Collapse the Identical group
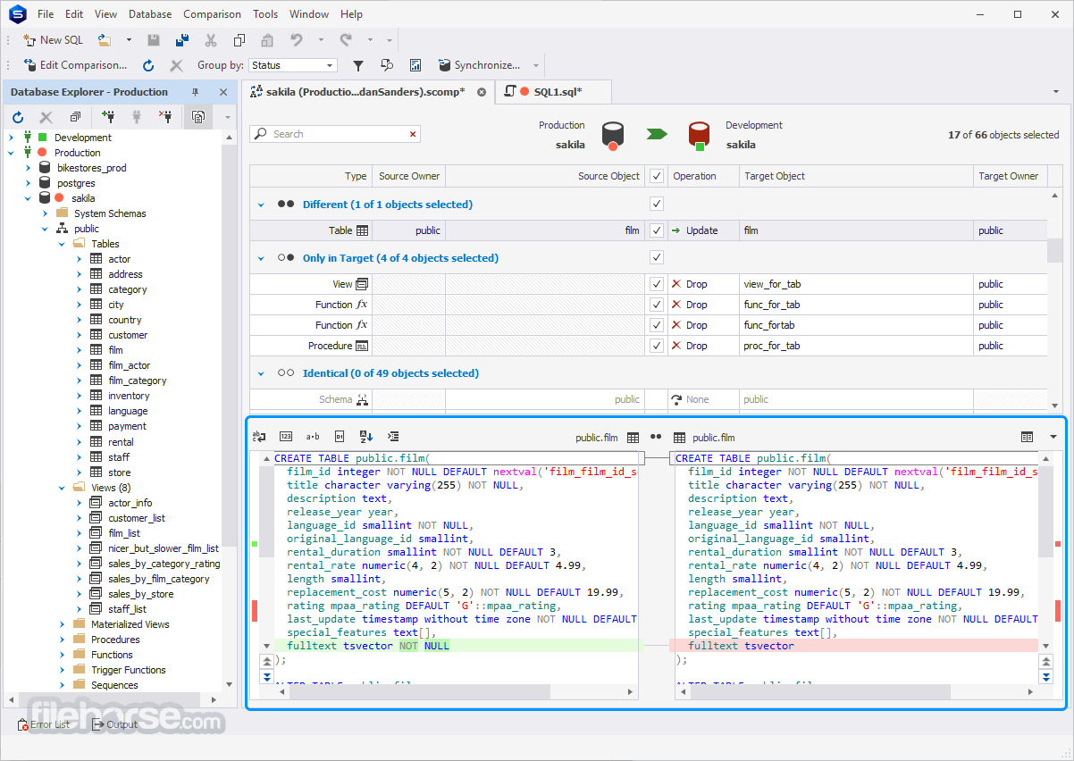This screenshot has width=1074, height=761. pyautogui.click(x=261, y=373)
